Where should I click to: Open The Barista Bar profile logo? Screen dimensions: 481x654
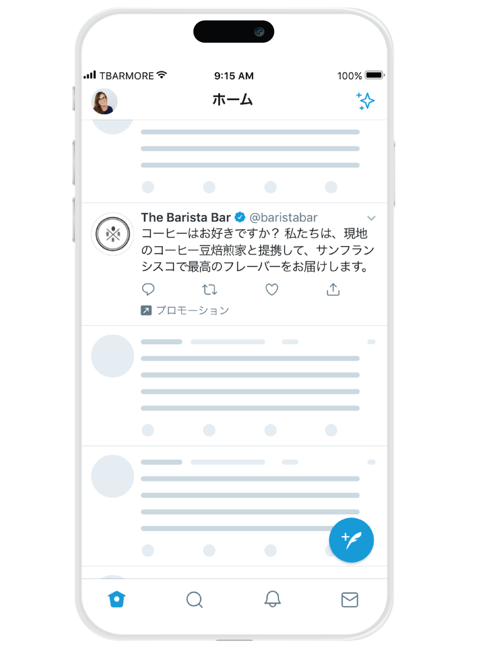coord(113,234)
